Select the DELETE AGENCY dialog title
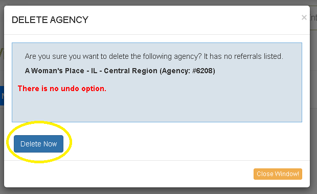317x194 pixels. 50,20
